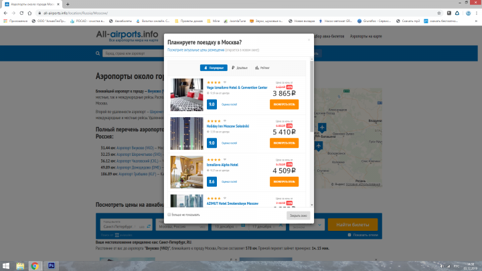View hotel button for Holiday Inn
The width and height of the screenshot is (482, 271).
coord(284,143)
